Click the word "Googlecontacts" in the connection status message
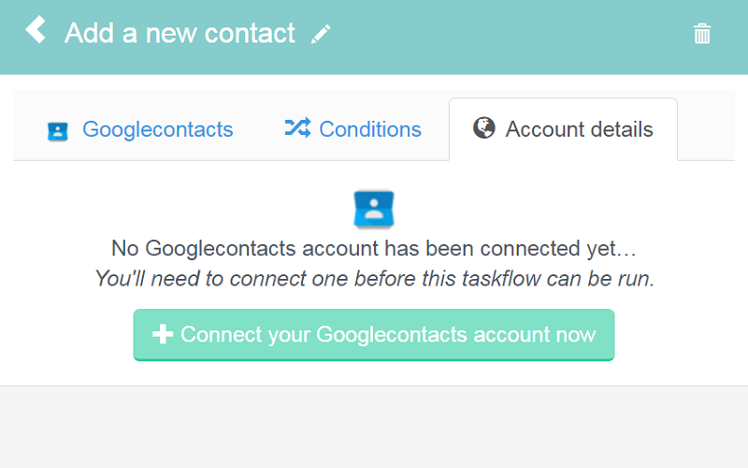The image size is (748, 468). point(221,249)
